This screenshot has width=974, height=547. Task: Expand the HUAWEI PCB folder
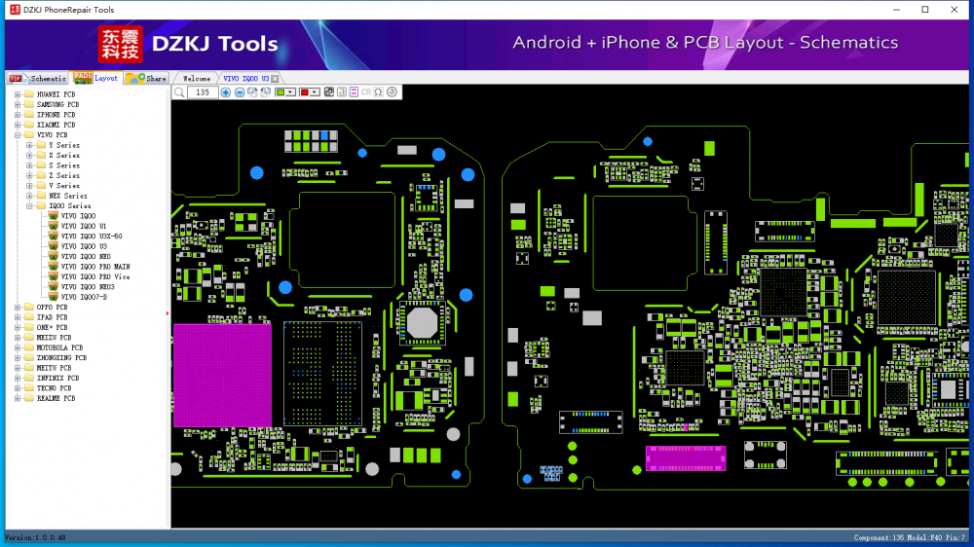[x=18, y=94]
